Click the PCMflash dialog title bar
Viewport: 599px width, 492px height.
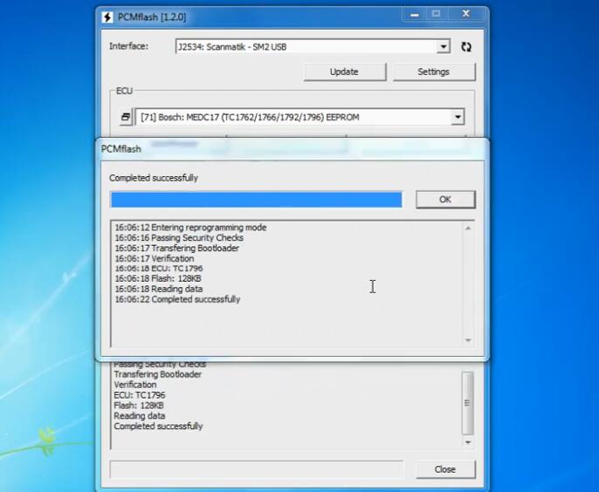point(293,149)
